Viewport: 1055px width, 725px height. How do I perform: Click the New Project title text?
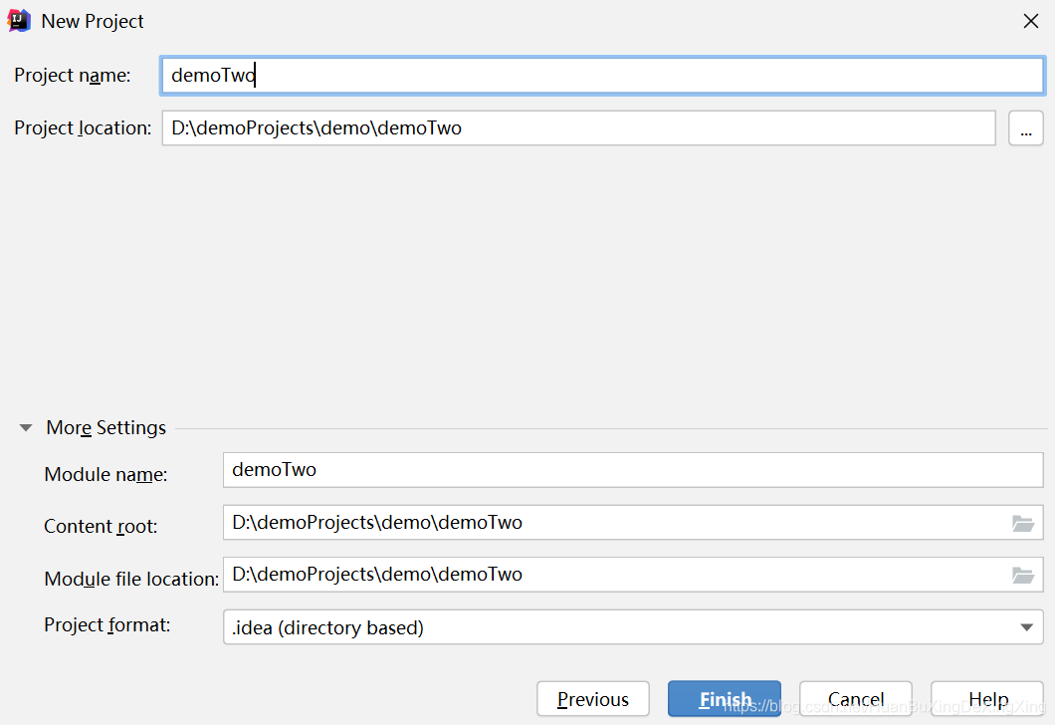(x=93, y=22)
